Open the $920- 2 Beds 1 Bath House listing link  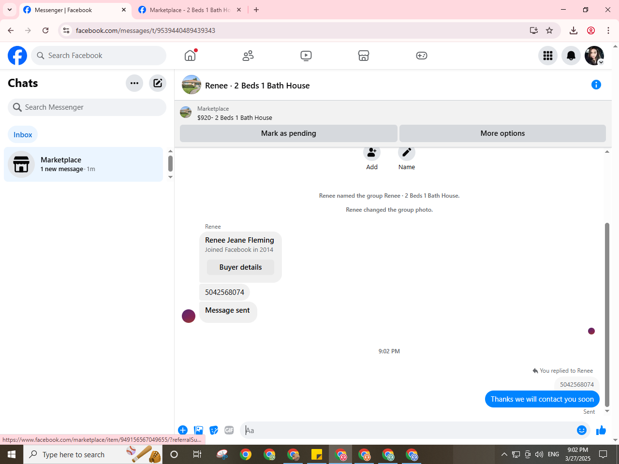click(235, 117)
